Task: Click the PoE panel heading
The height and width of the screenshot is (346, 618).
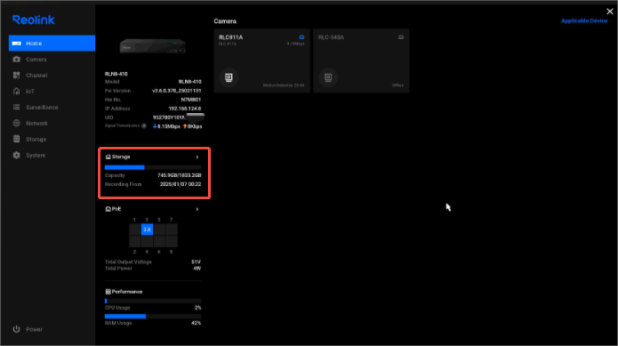Action: pos(116,209)
